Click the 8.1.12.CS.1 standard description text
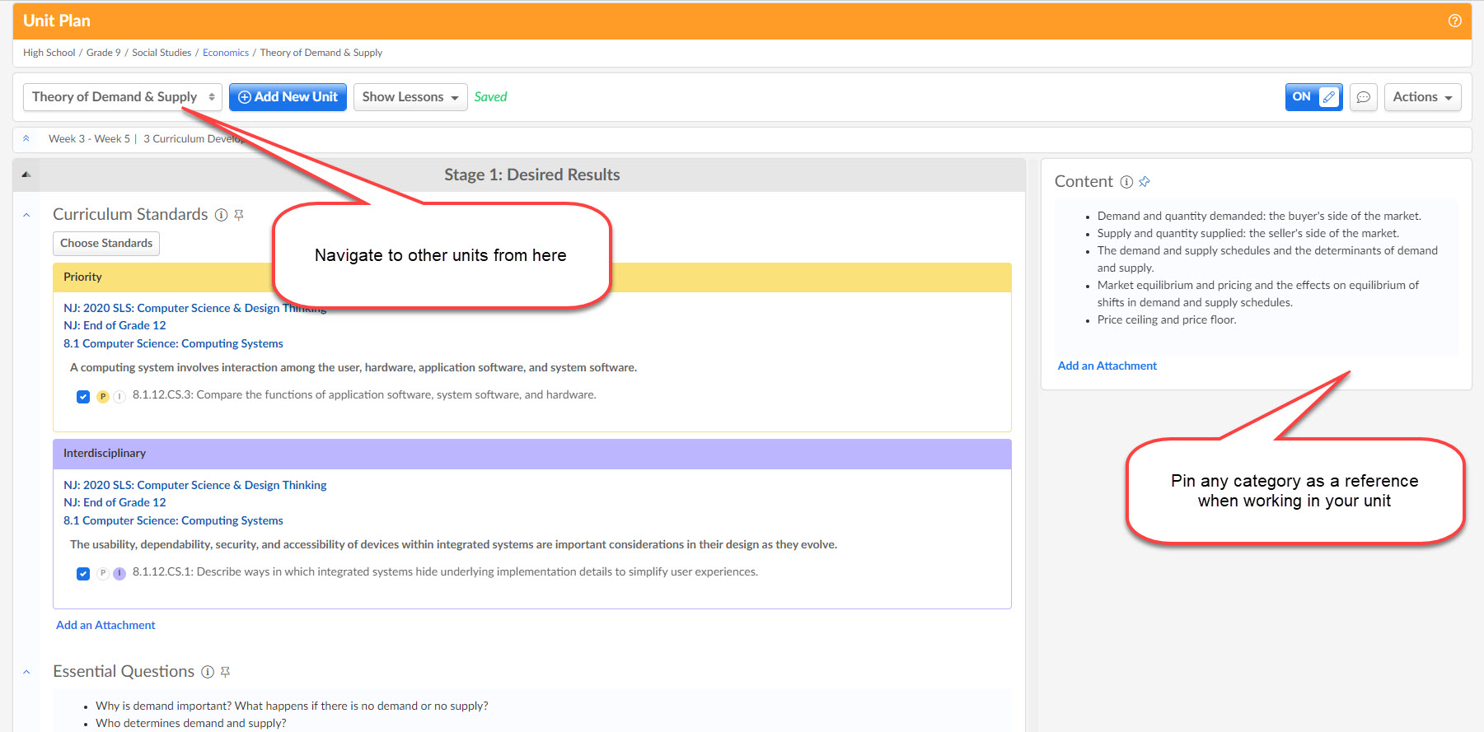This screenshot has width=1484, height=732. pos(445,572)
